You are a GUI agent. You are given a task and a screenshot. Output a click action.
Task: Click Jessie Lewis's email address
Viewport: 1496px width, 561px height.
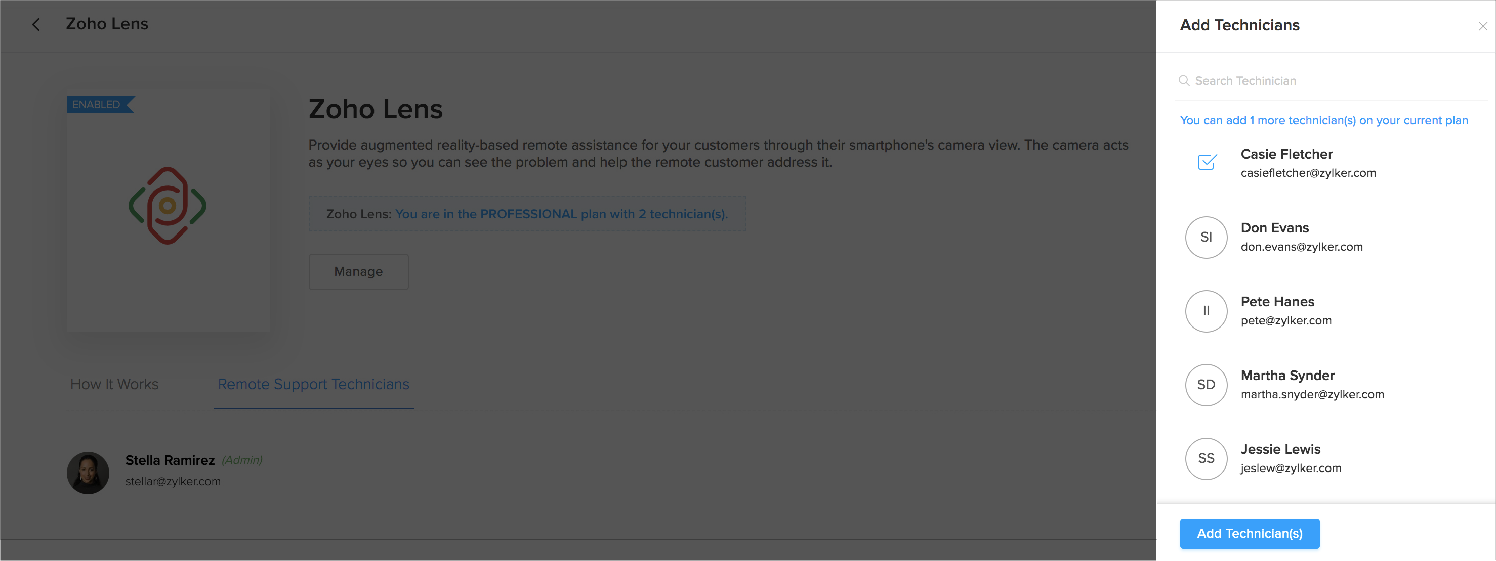point(1291,468)
